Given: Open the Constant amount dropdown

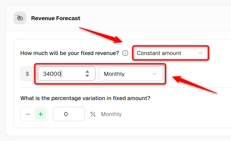Looking at the screenshot, I should 170,53.
